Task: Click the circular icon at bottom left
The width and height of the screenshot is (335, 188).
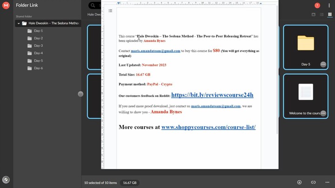Action: (x=6, y=179)
